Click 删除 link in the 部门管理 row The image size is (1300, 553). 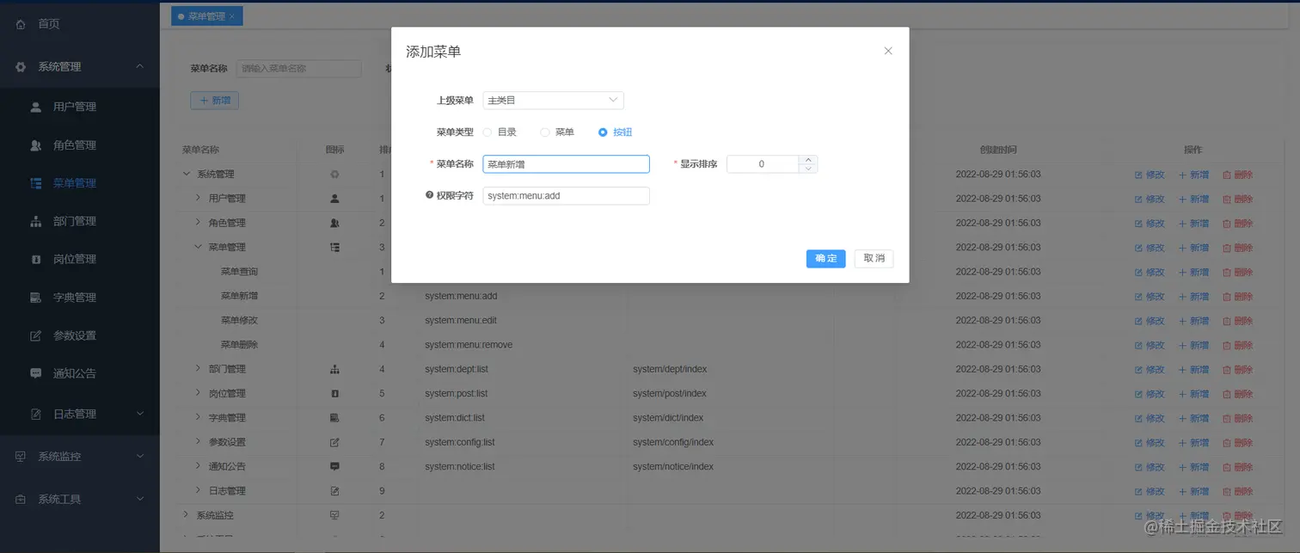1238,370
